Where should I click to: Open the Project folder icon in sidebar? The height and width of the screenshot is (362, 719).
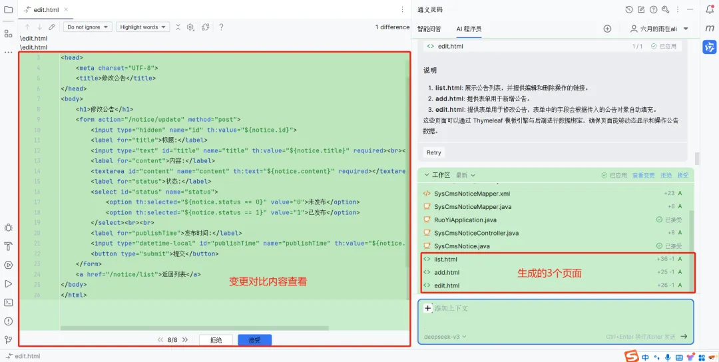tap(8, 9)
